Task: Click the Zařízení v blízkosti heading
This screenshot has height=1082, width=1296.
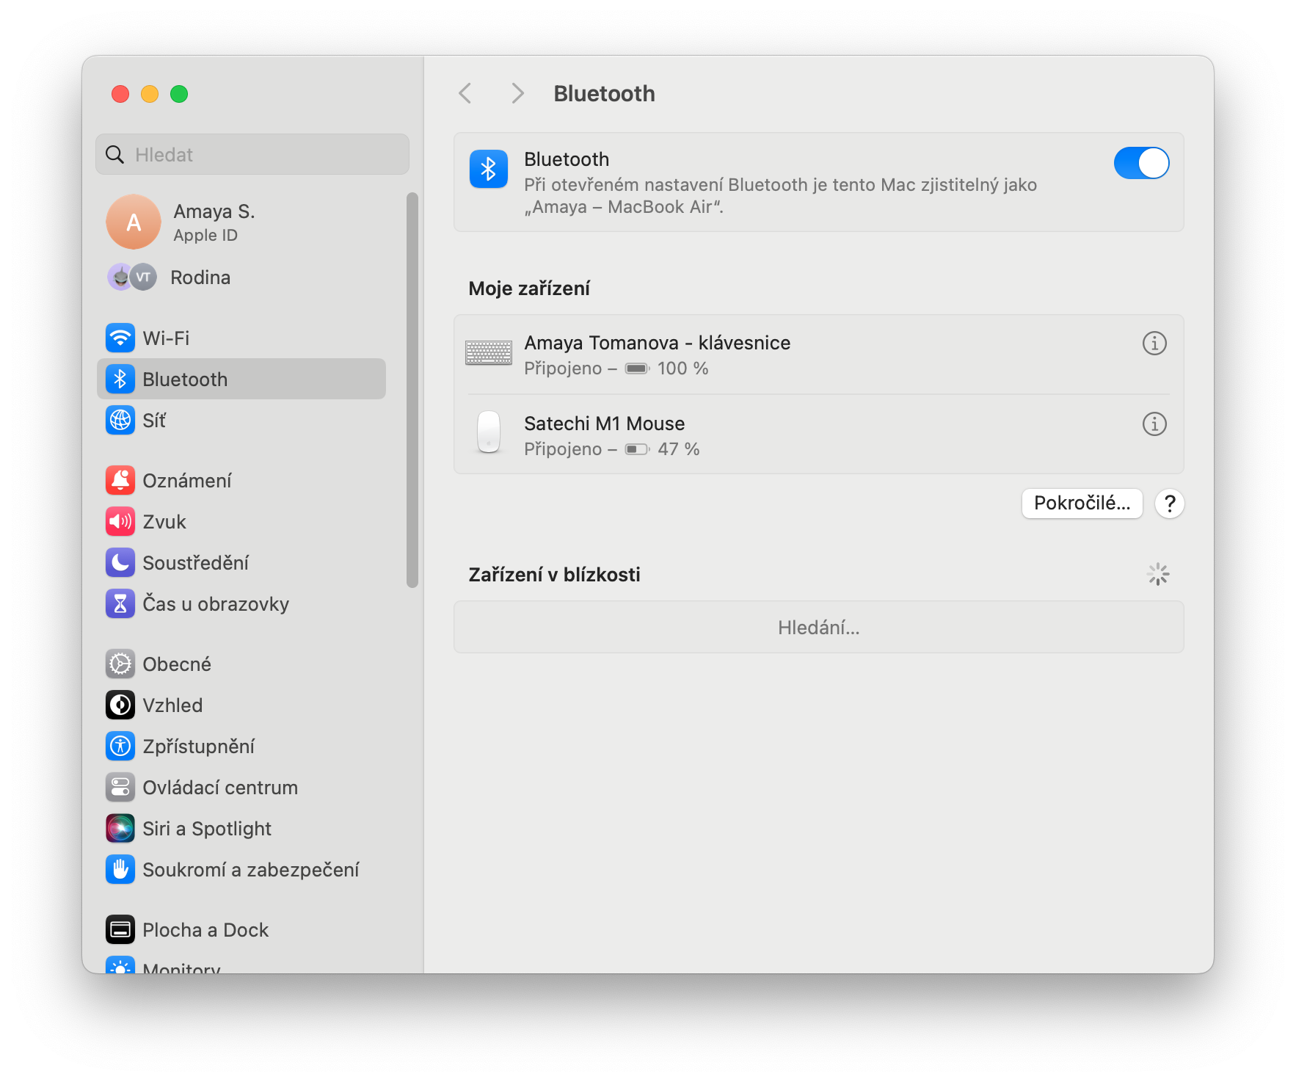Action: point(554,575)
